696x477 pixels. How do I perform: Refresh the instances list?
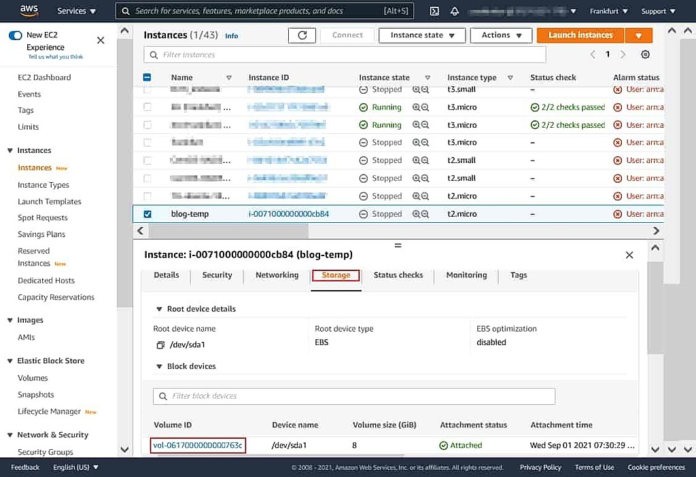coord(302,35)
